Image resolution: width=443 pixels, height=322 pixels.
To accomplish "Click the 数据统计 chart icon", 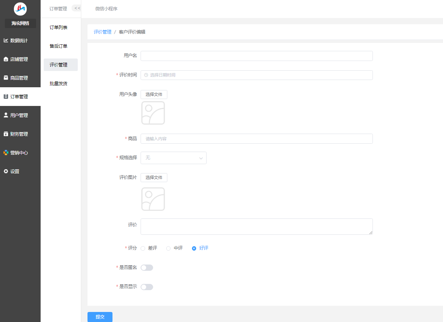I will [x=6, y=41].
